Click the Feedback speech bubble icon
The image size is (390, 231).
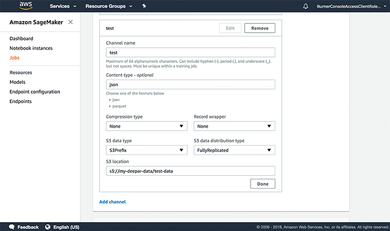click(x=12, y=227)
